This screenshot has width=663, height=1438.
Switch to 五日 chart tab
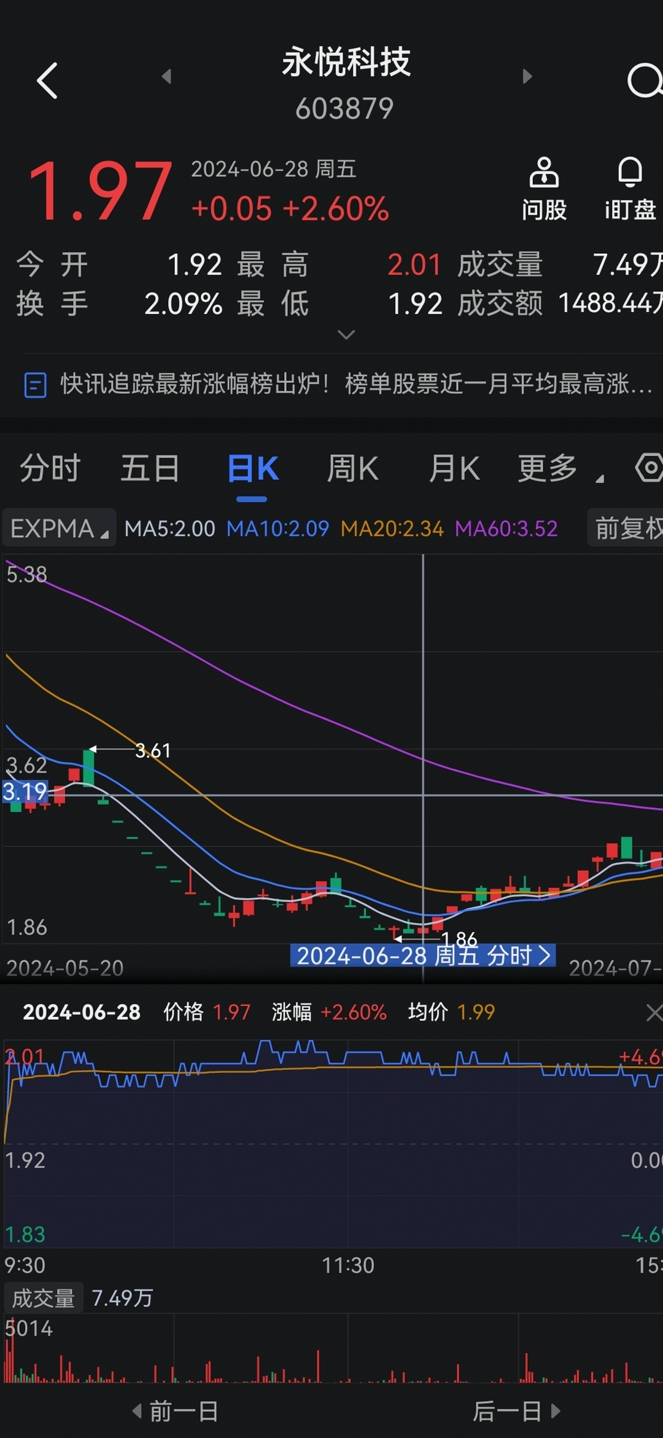(x=150, y=468)
